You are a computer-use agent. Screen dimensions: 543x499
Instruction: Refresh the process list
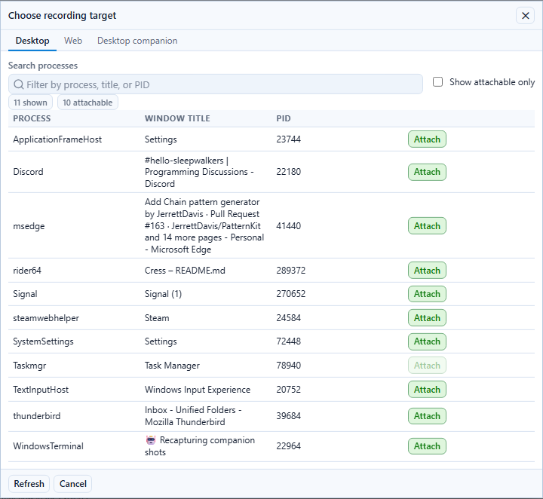point(29,483)
